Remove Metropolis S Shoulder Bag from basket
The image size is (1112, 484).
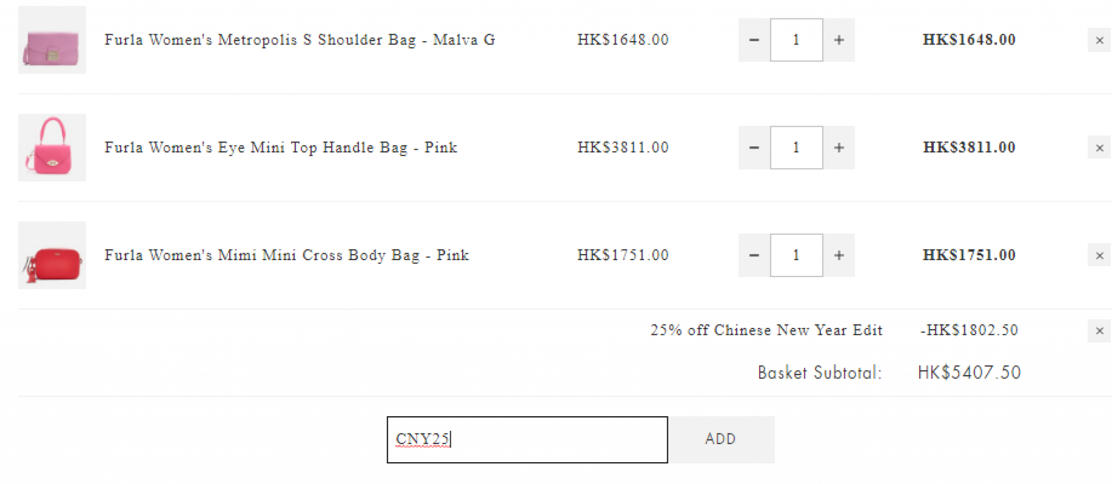click(1099, 40)
